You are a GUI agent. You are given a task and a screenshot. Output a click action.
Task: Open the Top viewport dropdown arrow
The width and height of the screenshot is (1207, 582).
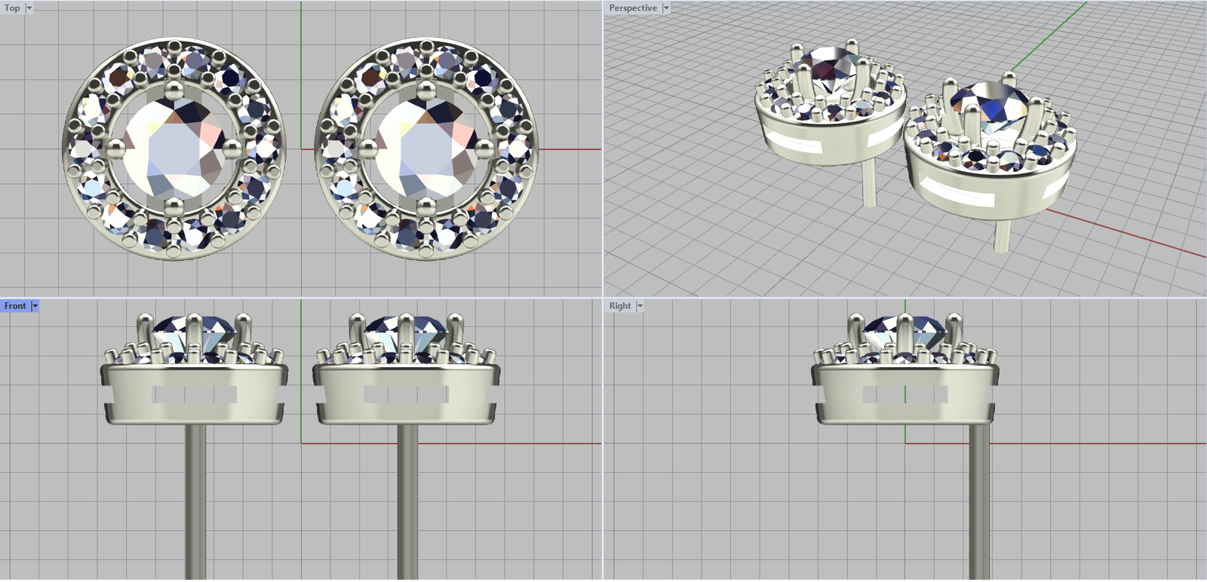tap(29, 8)
